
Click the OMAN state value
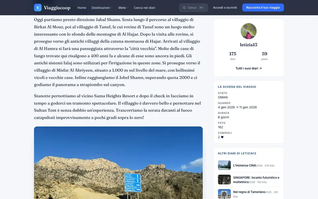point(223,97)
